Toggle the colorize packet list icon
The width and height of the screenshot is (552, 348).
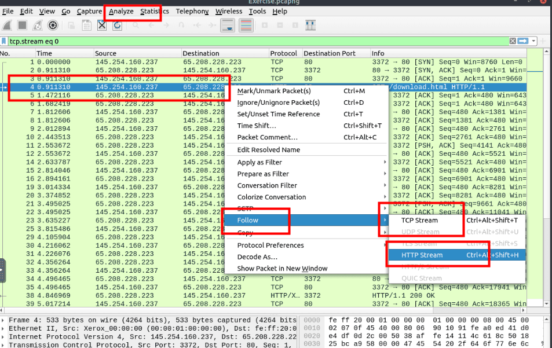pos(246,25)
